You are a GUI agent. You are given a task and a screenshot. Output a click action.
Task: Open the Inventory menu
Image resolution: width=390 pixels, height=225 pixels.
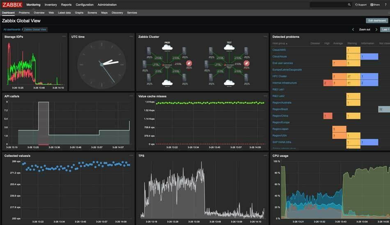(51, 5)
